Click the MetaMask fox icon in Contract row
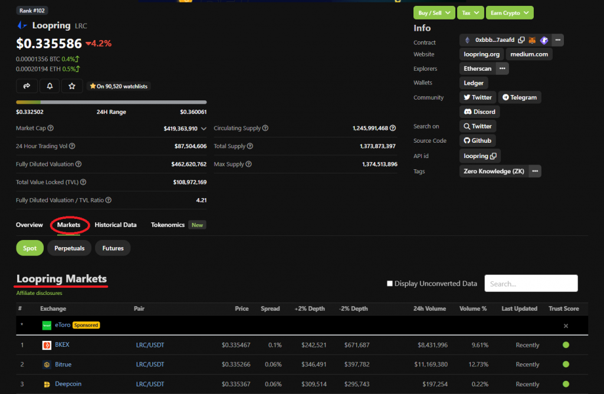Screen dimensions: 604x394 point(533,40)
